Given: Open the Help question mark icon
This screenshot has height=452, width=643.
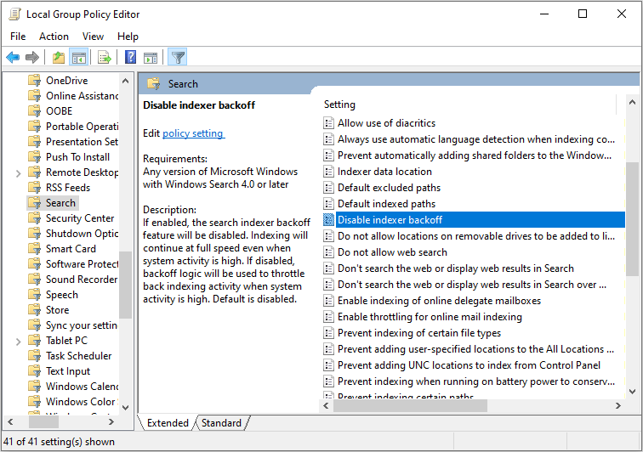Looking at the screenshot, I should tap(130, 57).
